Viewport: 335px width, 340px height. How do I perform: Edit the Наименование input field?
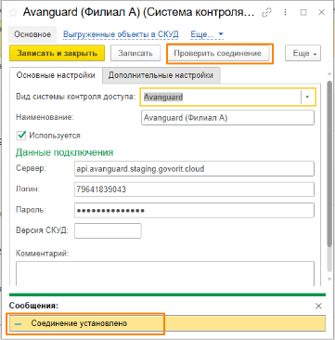[x=227, y=118]
